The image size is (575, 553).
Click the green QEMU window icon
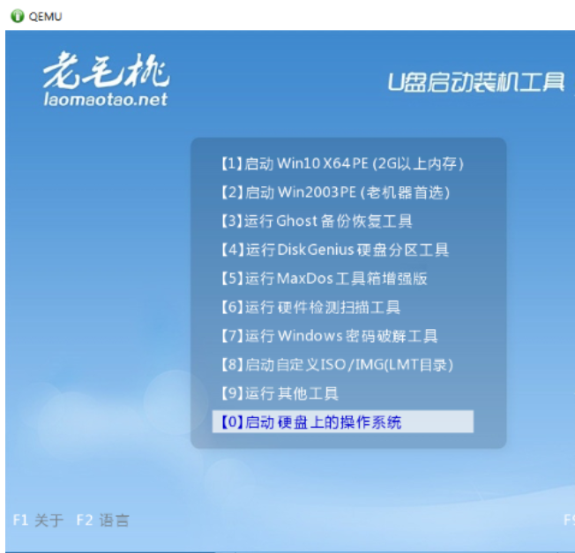point(18,16)
